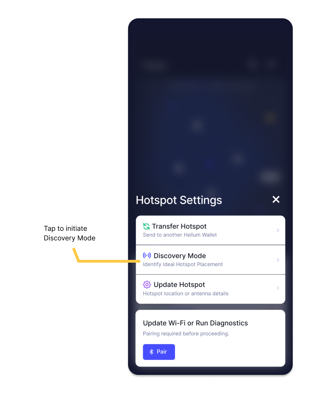Click 'Hotspot location or antenna details' text
The height and width of the screenshot is (394, 317).
pos(186,293)
